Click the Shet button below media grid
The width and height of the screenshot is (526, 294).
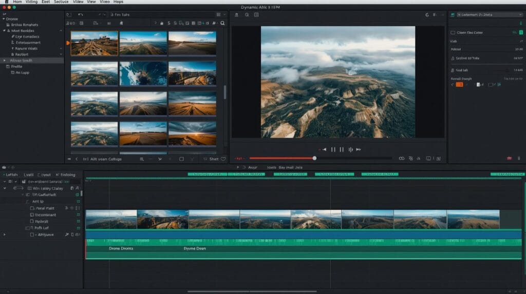pos(214,159)
